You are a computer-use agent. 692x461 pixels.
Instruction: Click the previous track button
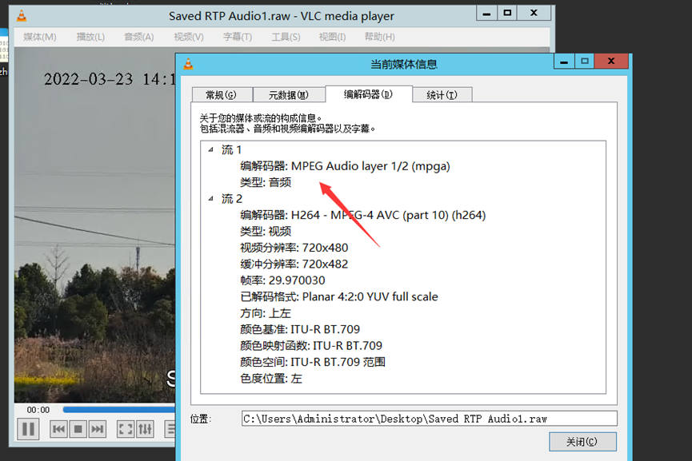(58, 429)
